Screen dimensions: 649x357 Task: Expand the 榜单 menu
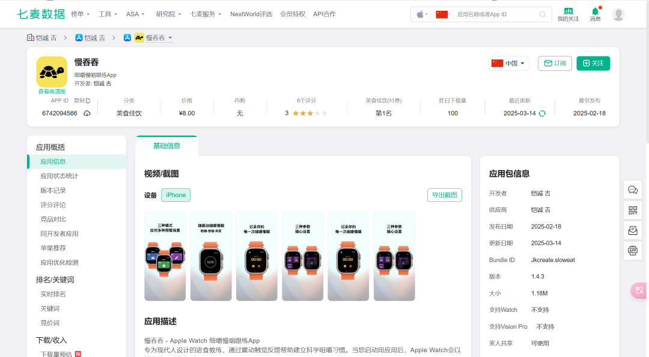(81, 14)
